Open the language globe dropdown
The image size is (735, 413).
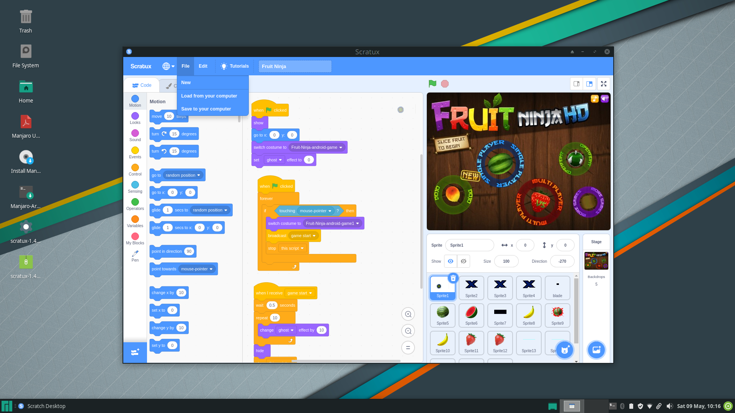168,66
